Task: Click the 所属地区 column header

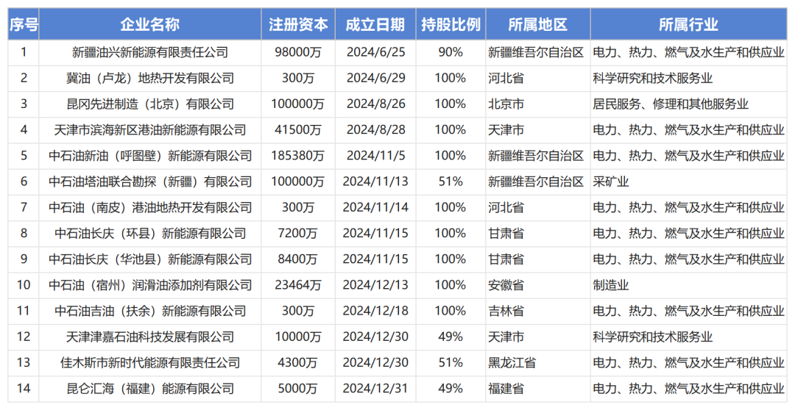Action: click(x=538, y=24)
